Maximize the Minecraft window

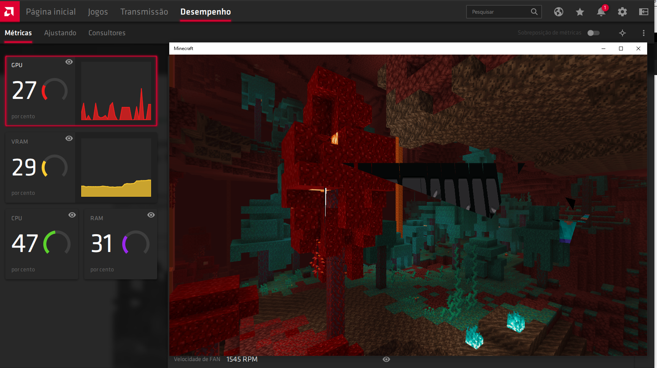click(x=621, y=49)
